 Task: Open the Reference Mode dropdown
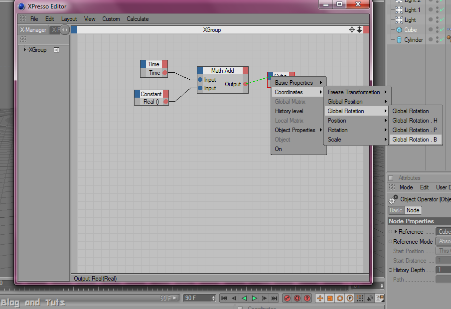point(443,241)
